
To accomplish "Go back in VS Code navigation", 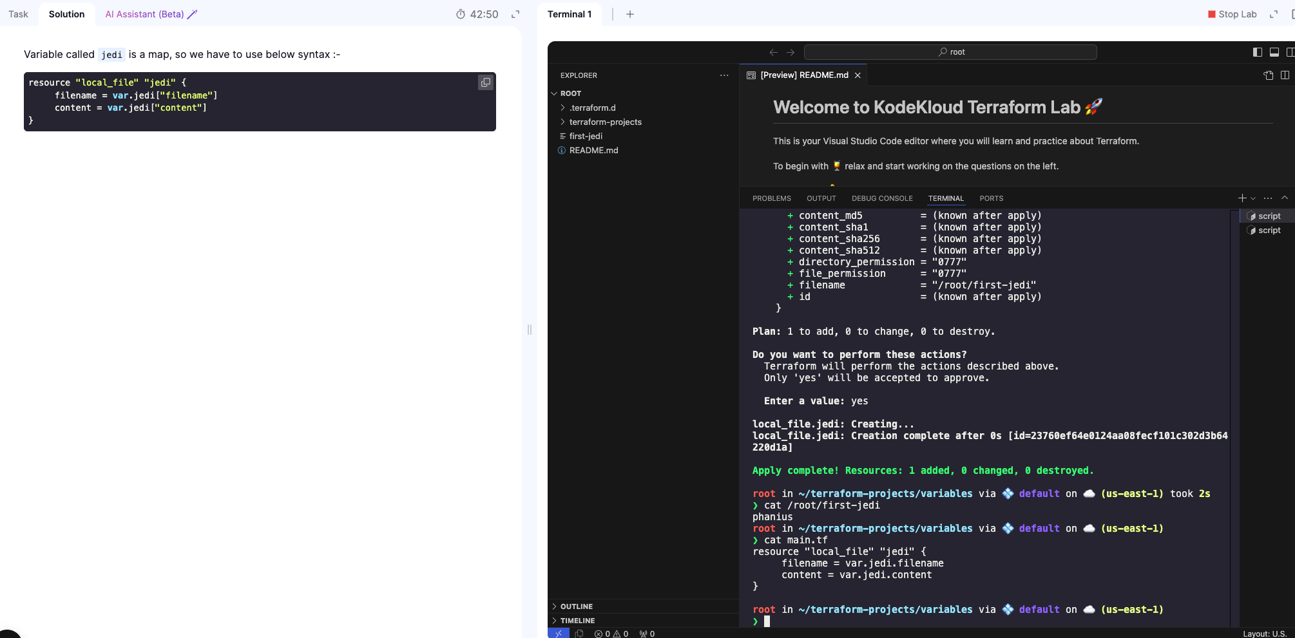I will (774, 52).
